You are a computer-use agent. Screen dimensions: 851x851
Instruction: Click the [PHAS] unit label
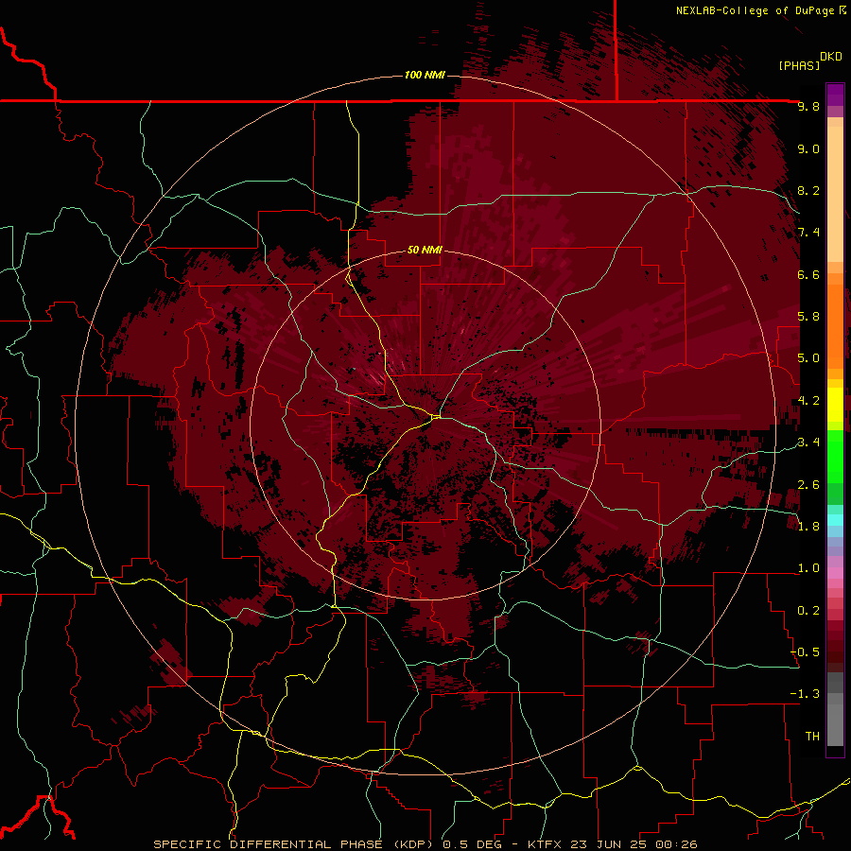[799, 66]
